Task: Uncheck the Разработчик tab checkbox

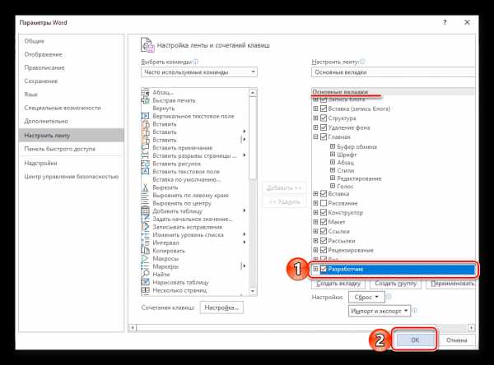Action: coord(324,269)
